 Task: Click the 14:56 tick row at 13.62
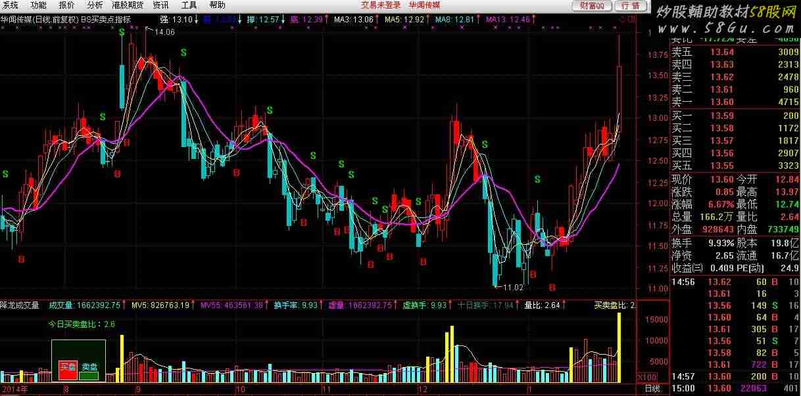tap(735, 282)
